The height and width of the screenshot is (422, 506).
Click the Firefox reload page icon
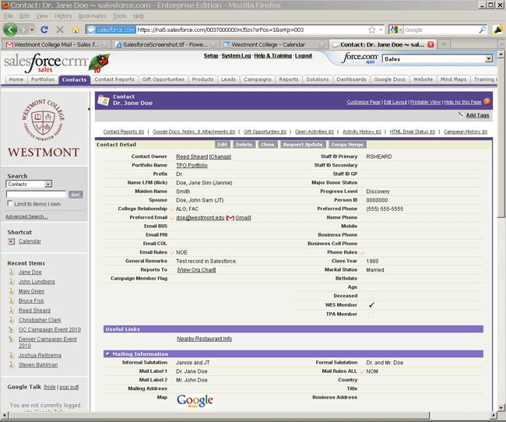tap(44, 30)
